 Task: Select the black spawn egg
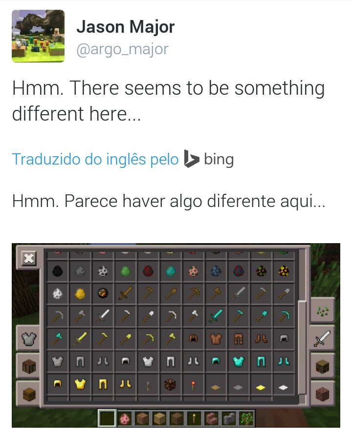click(x=57, y=271)
